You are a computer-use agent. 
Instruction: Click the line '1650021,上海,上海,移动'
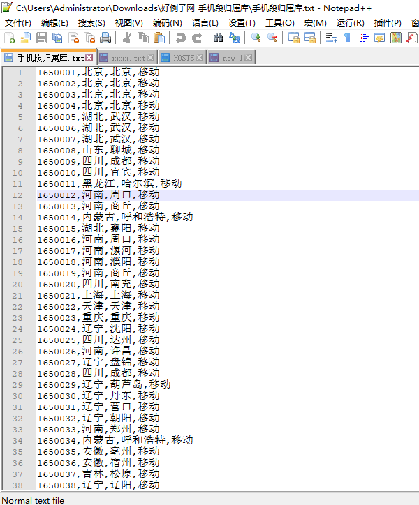(98, 296)
